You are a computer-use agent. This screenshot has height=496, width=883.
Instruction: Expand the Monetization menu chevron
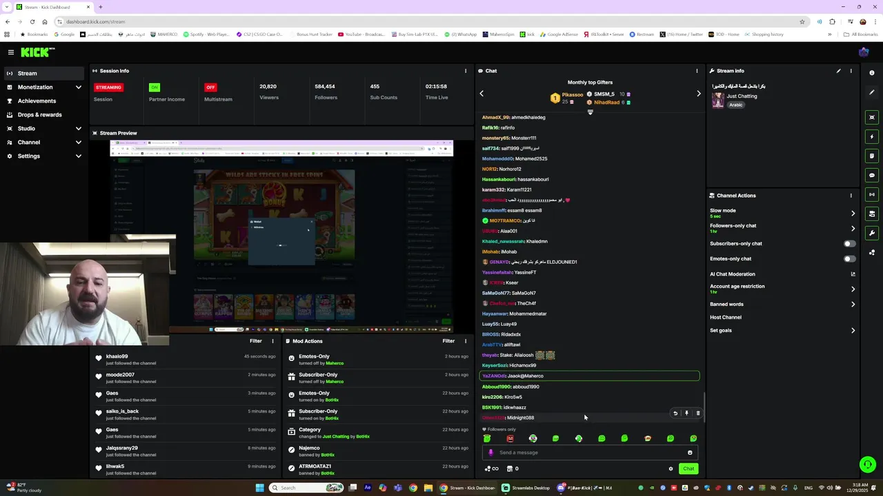tap(78, 87)
